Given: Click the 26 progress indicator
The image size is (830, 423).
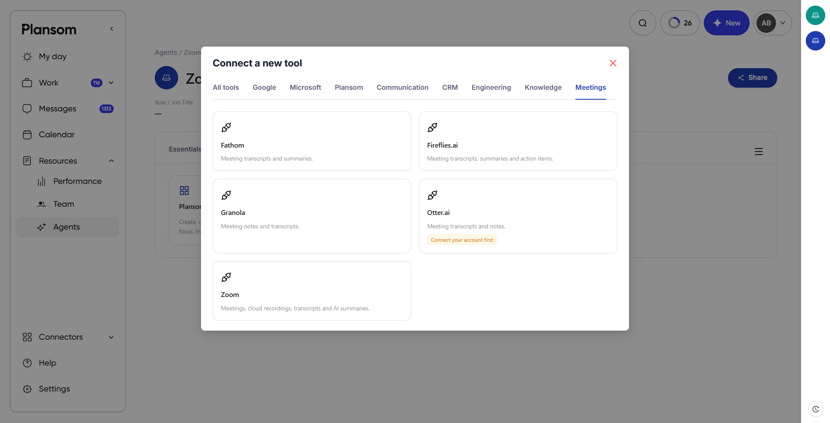Looking at the screenshot, I should [680, 23].
